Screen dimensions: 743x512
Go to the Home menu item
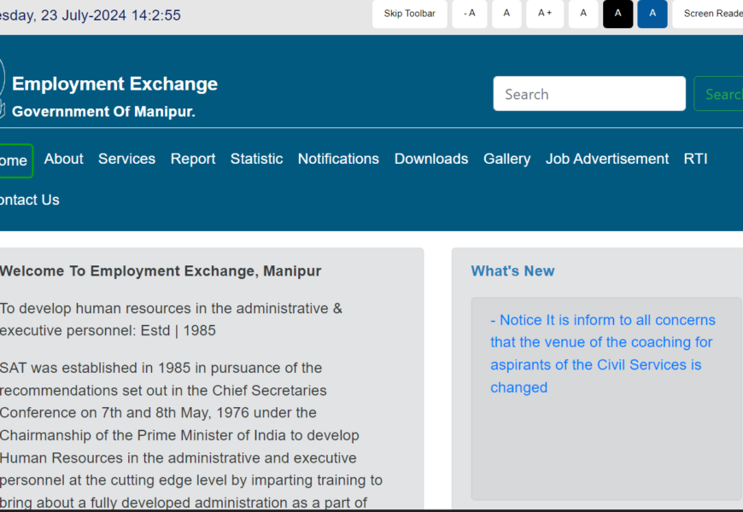tap(14, 160)
